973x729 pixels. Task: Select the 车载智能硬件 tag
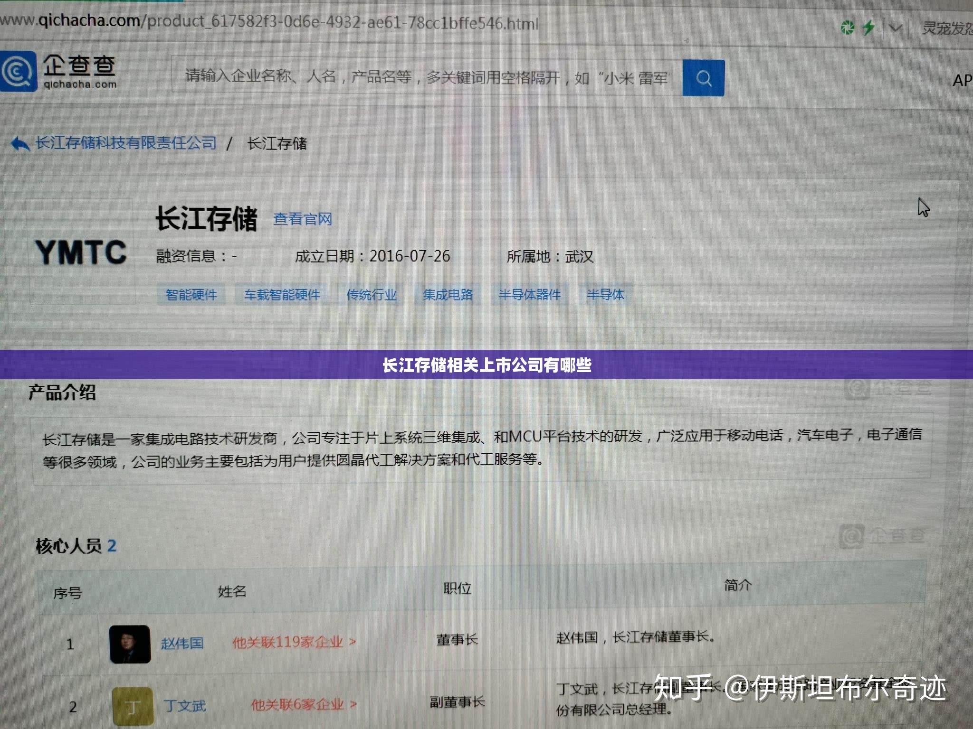point(282,294)
